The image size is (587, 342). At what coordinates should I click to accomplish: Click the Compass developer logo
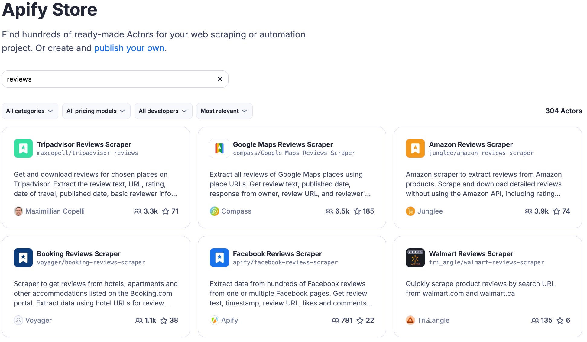(x=214, y=211)
